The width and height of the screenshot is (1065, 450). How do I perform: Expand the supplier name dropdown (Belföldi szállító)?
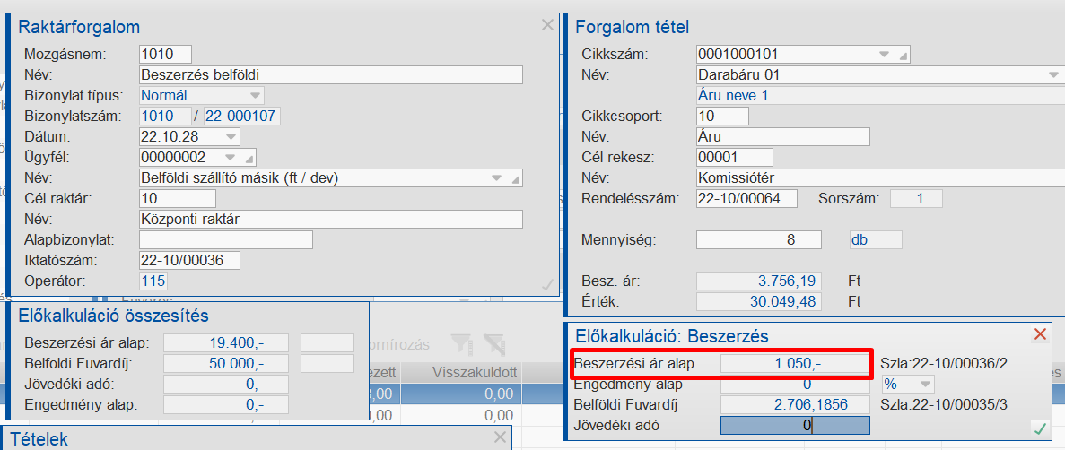pyautogui.click(x=496, y=178)
